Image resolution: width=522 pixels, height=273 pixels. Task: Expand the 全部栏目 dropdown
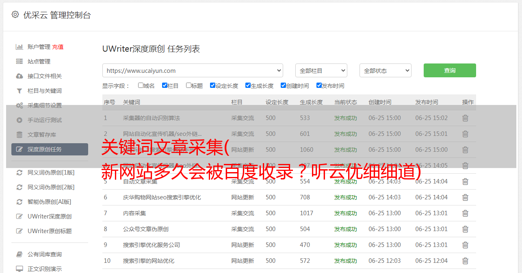(321, 70)
